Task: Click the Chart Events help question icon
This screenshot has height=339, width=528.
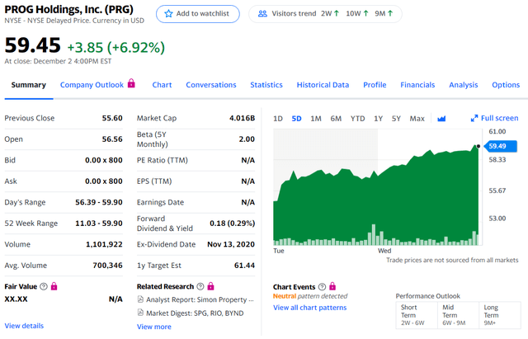Action: [322, 287]
